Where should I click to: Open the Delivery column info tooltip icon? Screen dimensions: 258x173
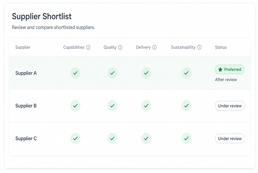154,48
